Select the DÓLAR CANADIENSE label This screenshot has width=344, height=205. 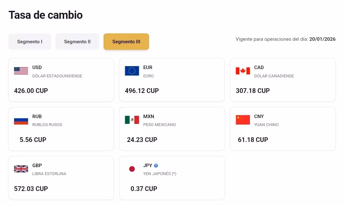[x=274, y=76]
